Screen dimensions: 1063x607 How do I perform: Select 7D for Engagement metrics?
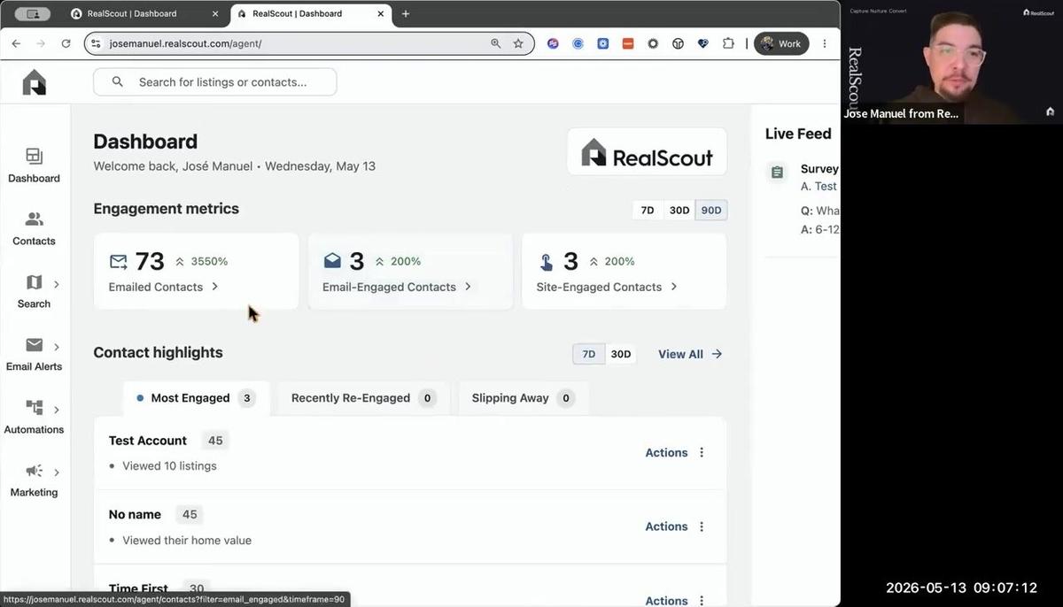point(648,211)
